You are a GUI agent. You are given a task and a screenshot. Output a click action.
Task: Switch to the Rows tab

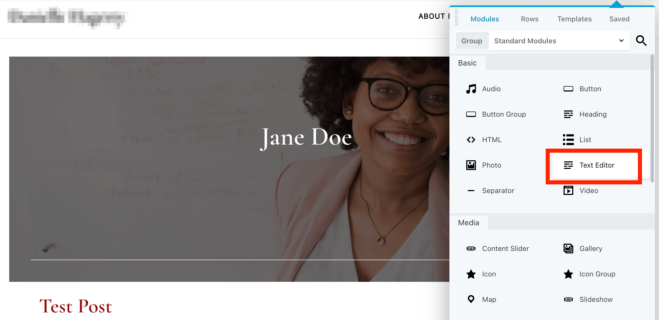tap(528, 19)
